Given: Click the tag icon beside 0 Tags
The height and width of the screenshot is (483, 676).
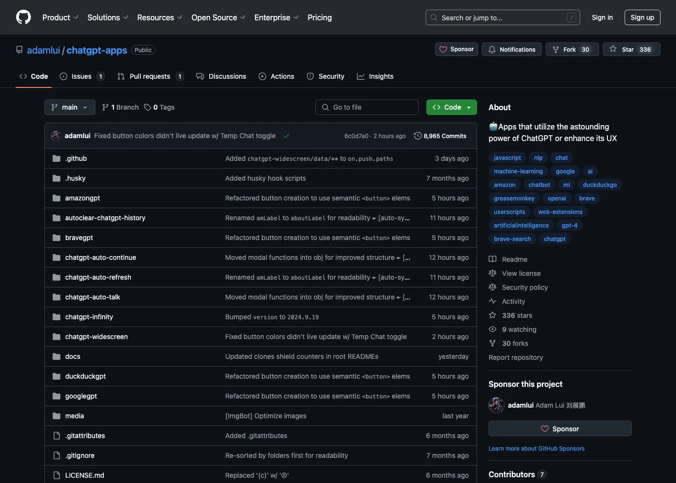Looking at the screenshot, I should pos(148,107).
